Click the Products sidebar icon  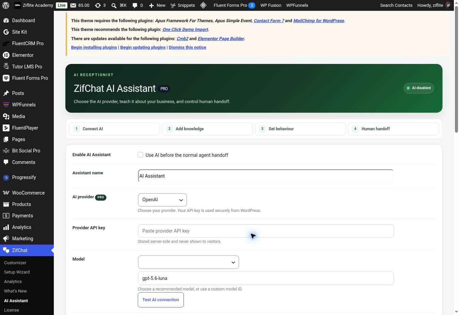coord(6,204)
